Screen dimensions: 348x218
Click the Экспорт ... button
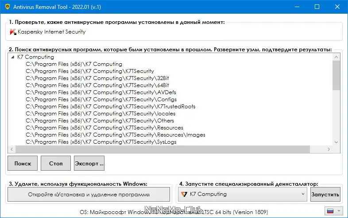tap(89, 163)
